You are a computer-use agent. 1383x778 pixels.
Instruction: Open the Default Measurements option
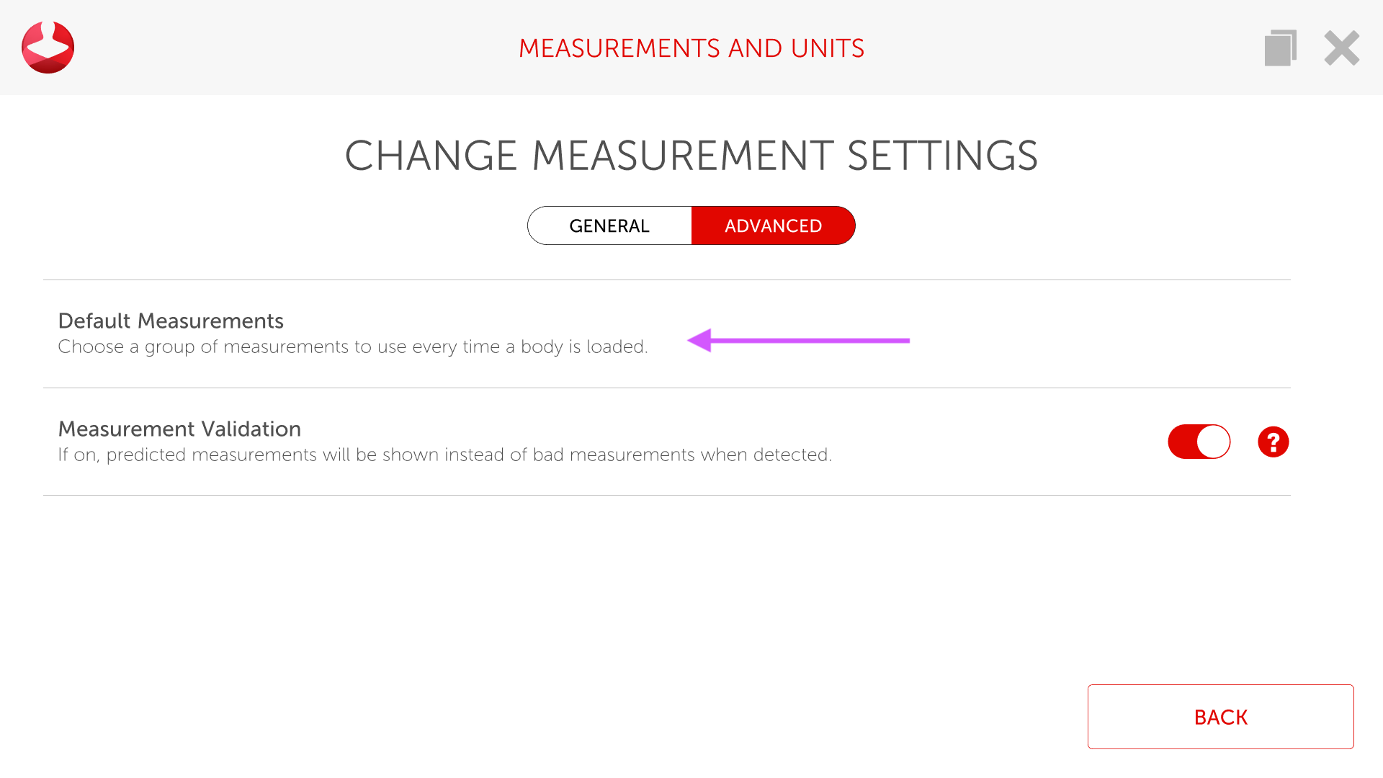coord(171,321)
